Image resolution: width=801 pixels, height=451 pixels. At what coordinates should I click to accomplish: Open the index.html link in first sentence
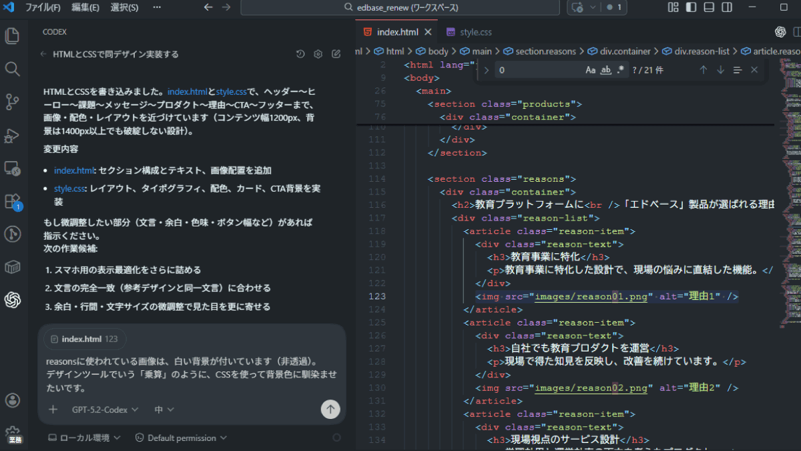pos(188,92)
